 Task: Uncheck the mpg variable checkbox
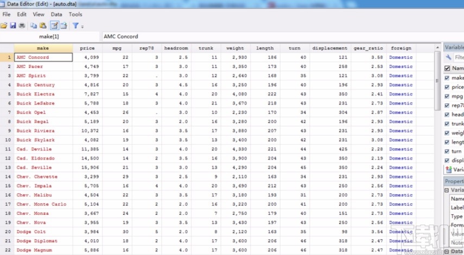(447, 96)
